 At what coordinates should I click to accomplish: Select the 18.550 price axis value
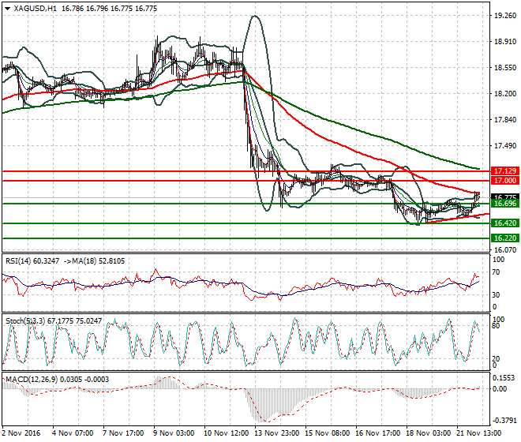click(505, 68)
